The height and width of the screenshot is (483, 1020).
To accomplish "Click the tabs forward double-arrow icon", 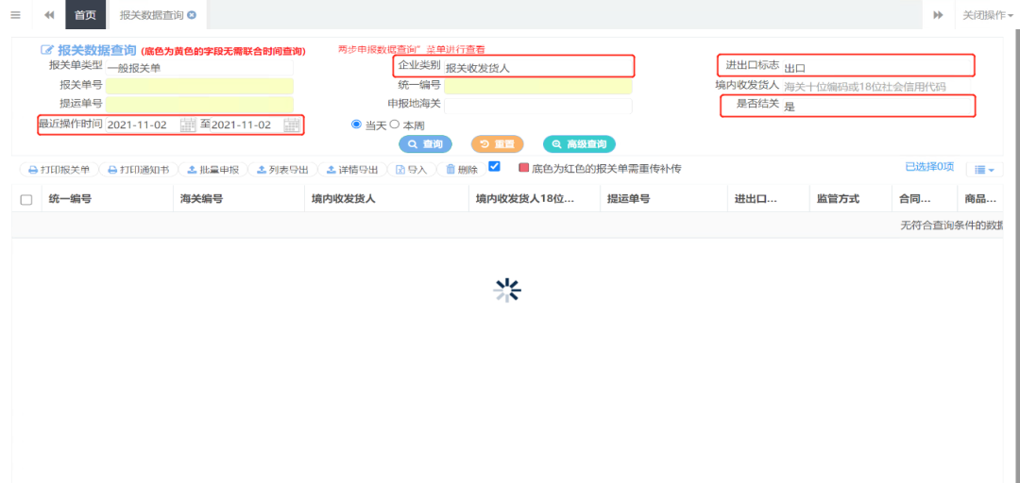I will (938, 15).
